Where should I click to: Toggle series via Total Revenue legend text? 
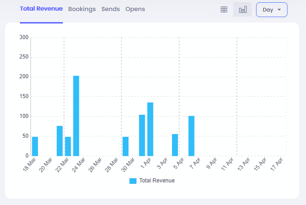[157, 181]
